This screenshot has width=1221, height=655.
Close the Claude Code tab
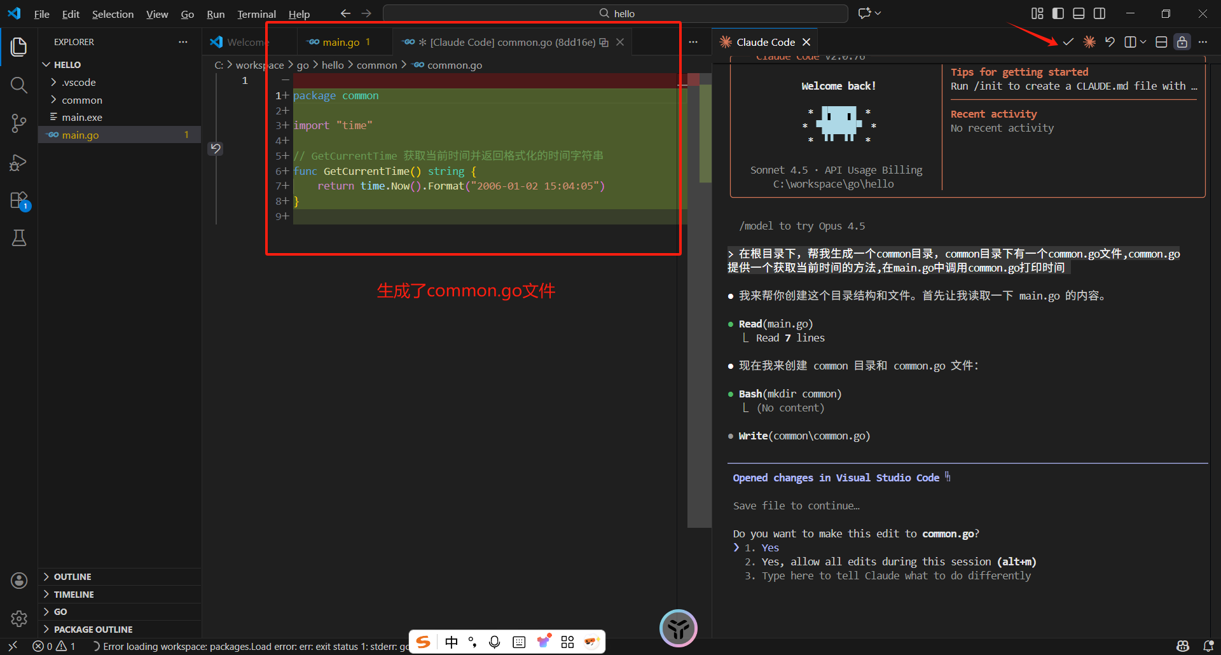(806, 42)
